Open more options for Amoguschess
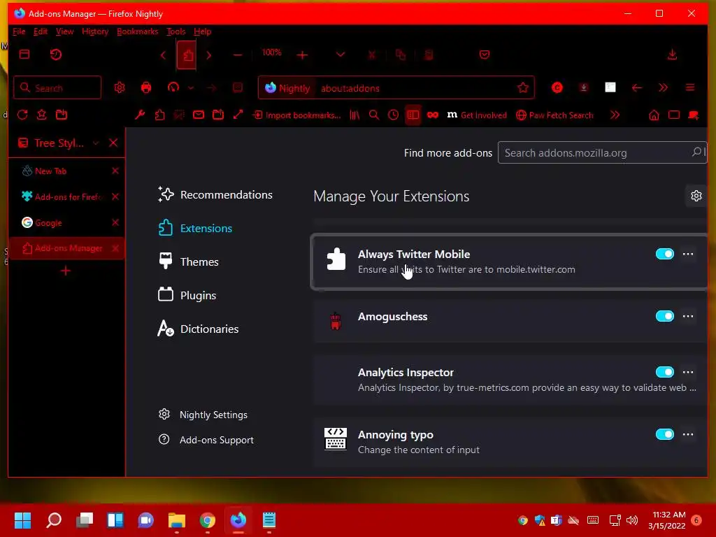 point(688,316)
